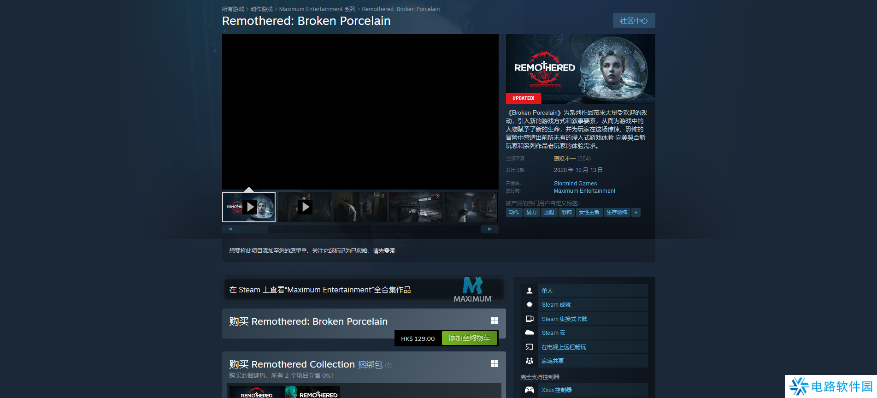Play the second trailer video thumbnail

click(305, 207)
